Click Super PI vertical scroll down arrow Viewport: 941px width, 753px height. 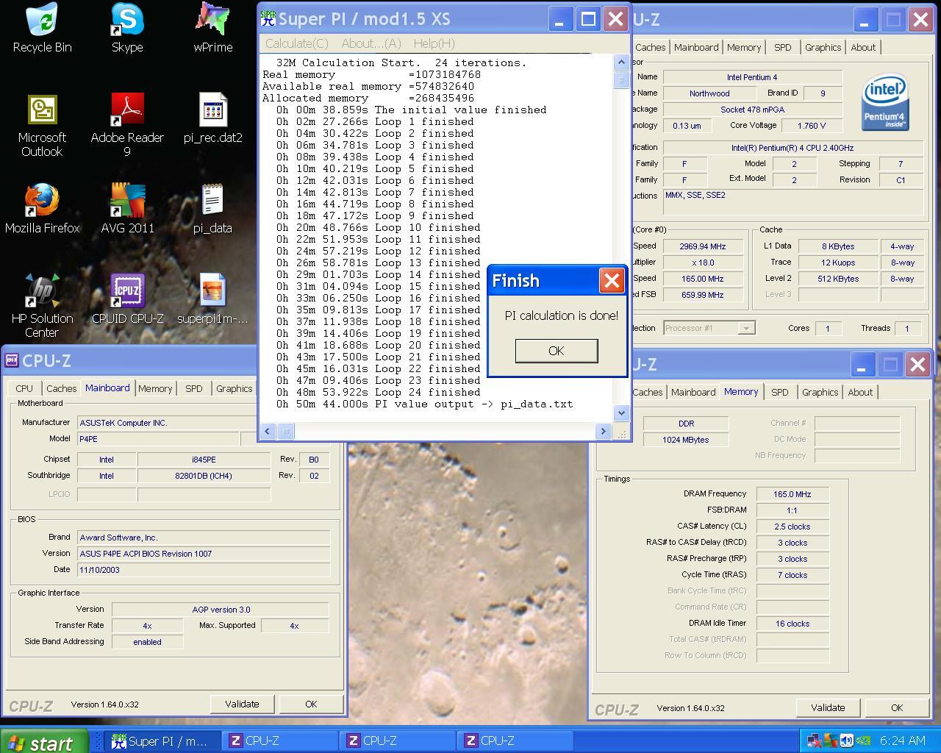click(x=620, y=413)
